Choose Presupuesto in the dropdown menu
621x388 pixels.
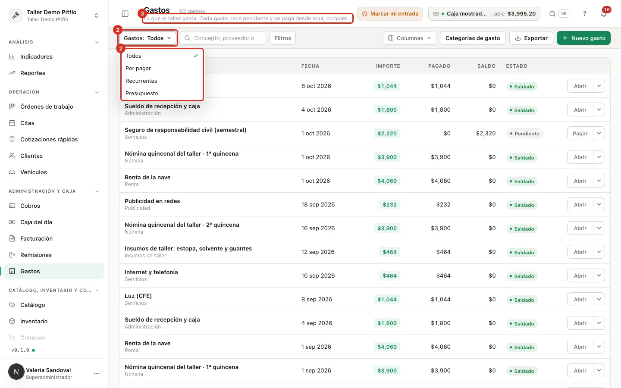(162, 93)
